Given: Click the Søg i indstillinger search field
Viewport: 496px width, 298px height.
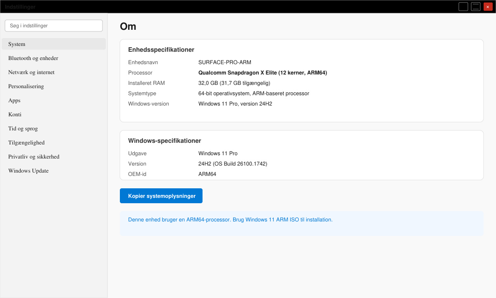Looking at the screenshot, I should click(54, 26).
